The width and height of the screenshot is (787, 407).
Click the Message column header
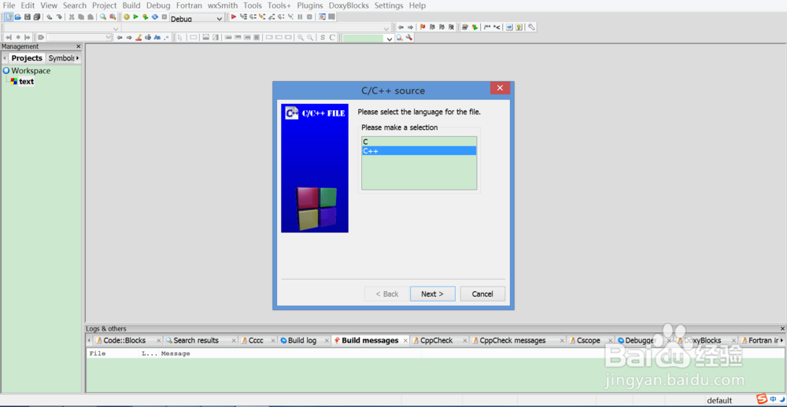click(176, 353)
